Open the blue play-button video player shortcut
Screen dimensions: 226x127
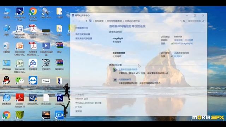[x=46, y=46]
